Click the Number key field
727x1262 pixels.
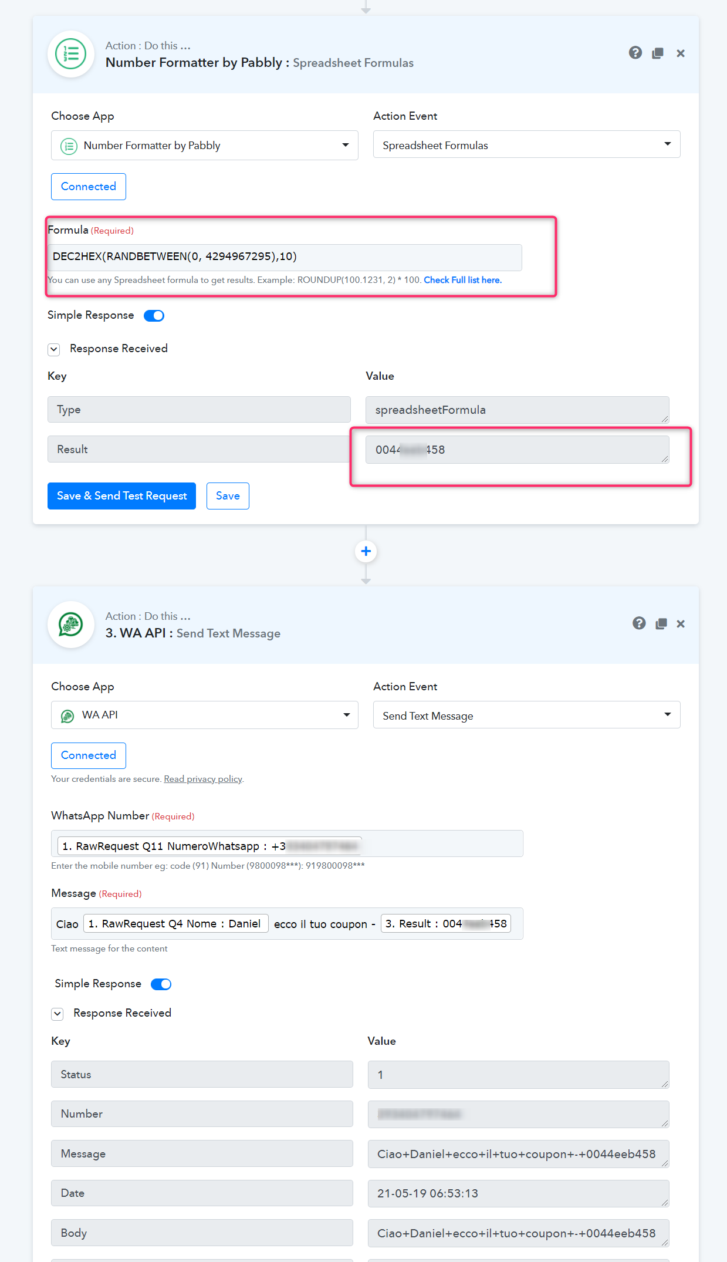(202, 1113)
